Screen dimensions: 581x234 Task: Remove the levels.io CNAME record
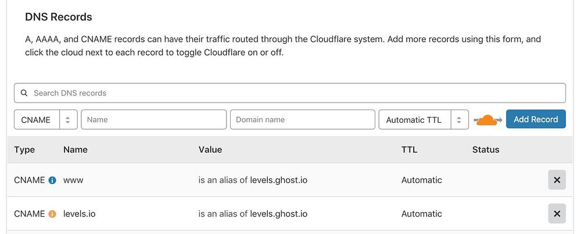coord(557,214)
